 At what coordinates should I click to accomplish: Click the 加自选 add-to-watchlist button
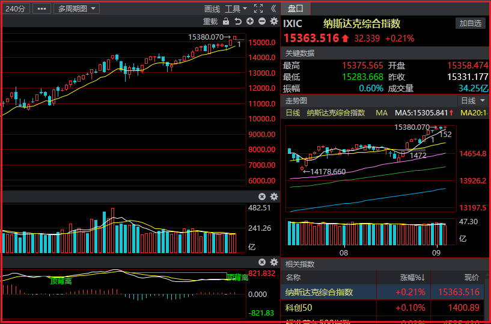(x=471, y=23)
